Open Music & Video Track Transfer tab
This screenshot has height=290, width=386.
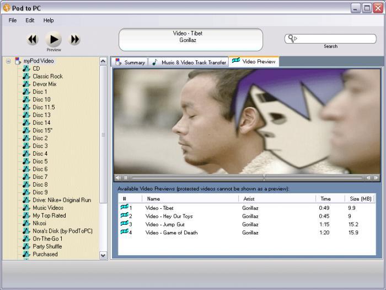189,62
